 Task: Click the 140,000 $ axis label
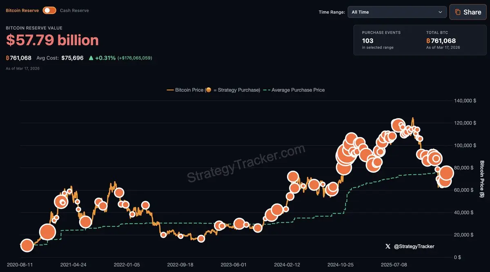(465, 101)
